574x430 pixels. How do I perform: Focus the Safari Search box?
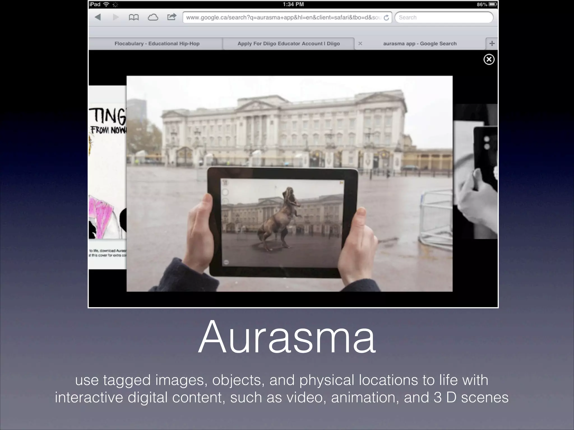click(x=444, y=17)
